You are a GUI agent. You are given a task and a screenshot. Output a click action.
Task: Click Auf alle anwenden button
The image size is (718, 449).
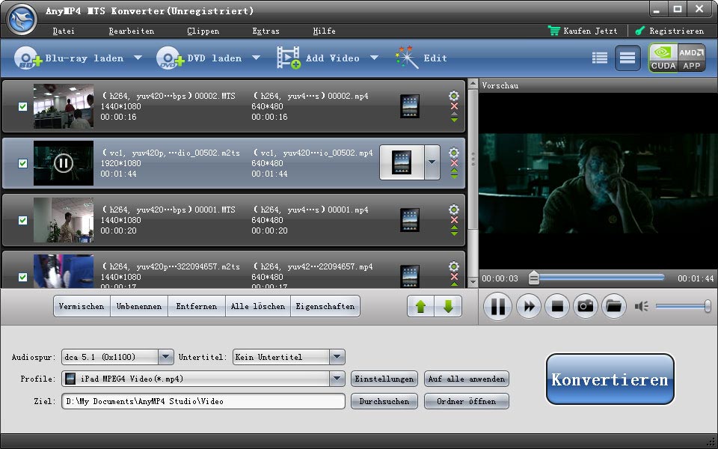[x=467, y=379]
